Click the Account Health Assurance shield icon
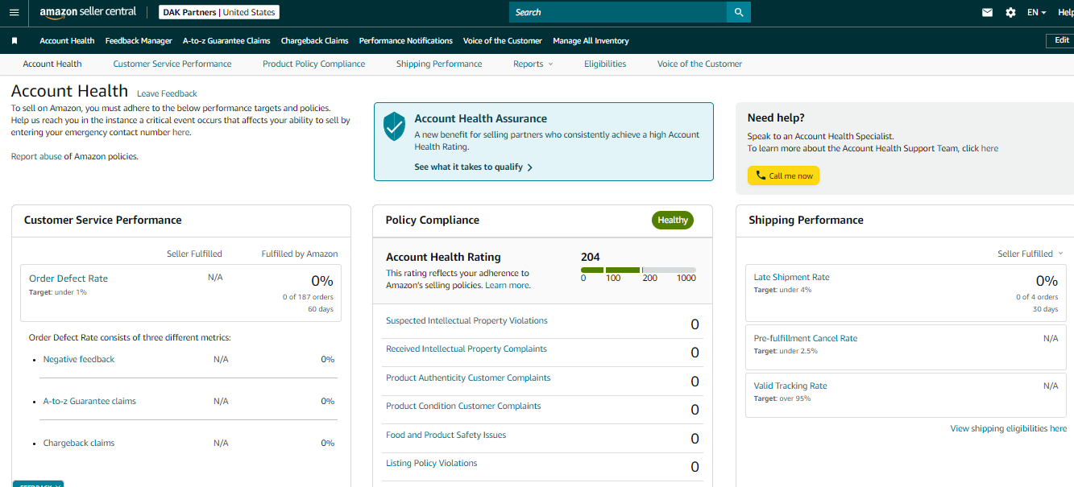This screenshot has height=487, width=1074. click(x=394, y=126)
